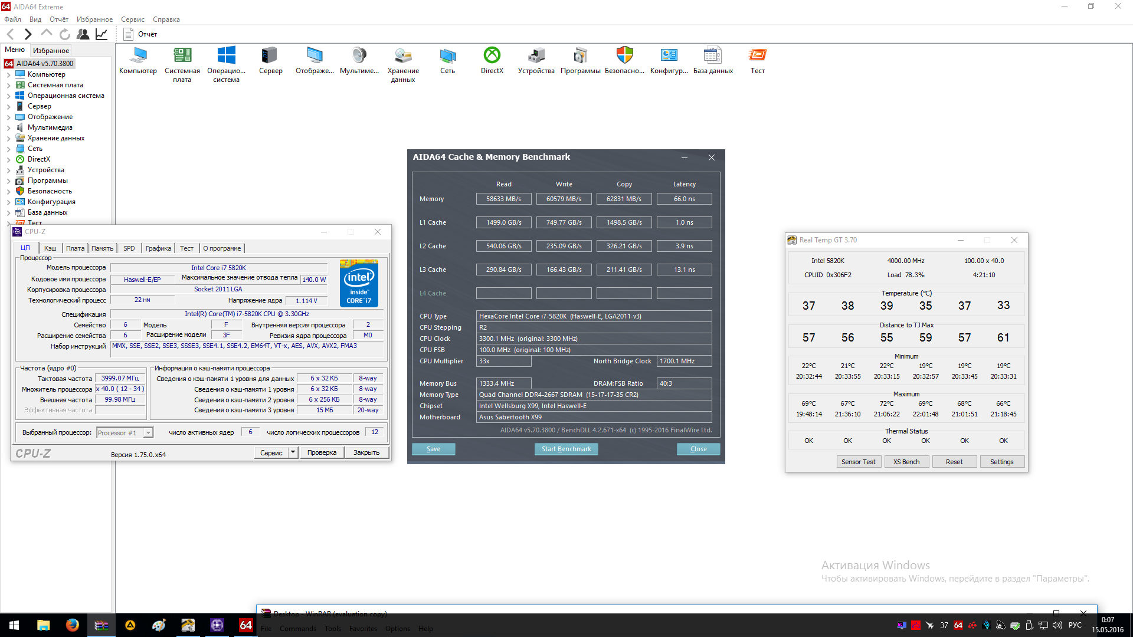Screen dimensions: 1133x637
Task: Switch to the Избранное sidebar tab
Action: [51, 50]
